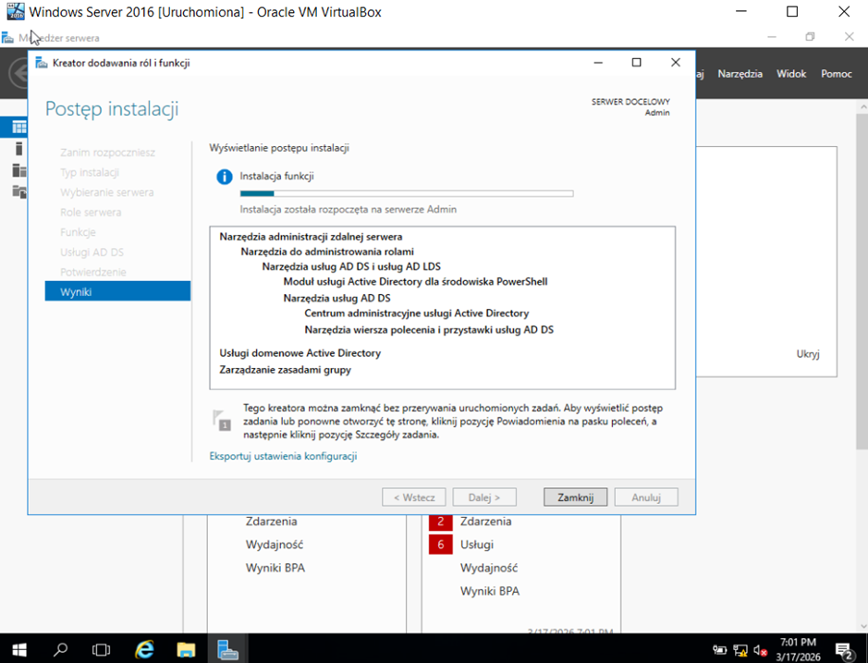Launch File Explorer from the taskbar
868x663 pixels.
pos(186,649)
